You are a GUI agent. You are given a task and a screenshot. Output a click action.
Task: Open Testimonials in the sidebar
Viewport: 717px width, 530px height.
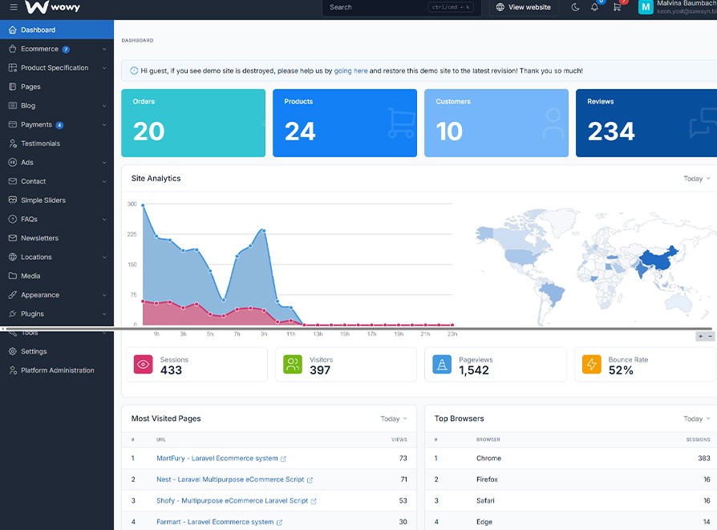40,144
